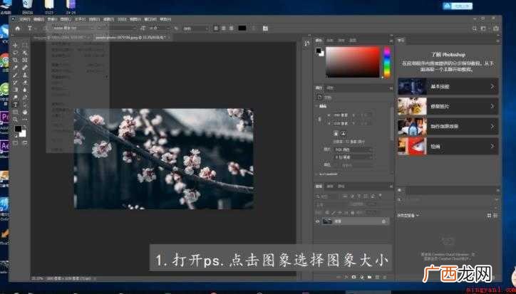Add a layer mask from Layers panel bottom
The image size is (516, 294).
354,277
